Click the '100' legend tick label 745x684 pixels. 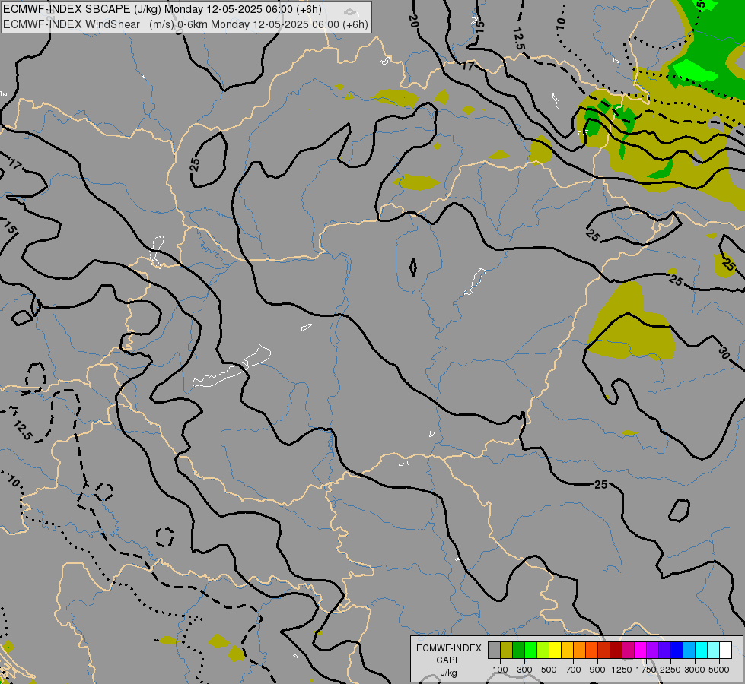[500, 670]
